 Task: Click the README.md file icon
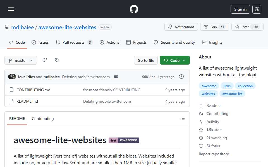coord(11,101)
